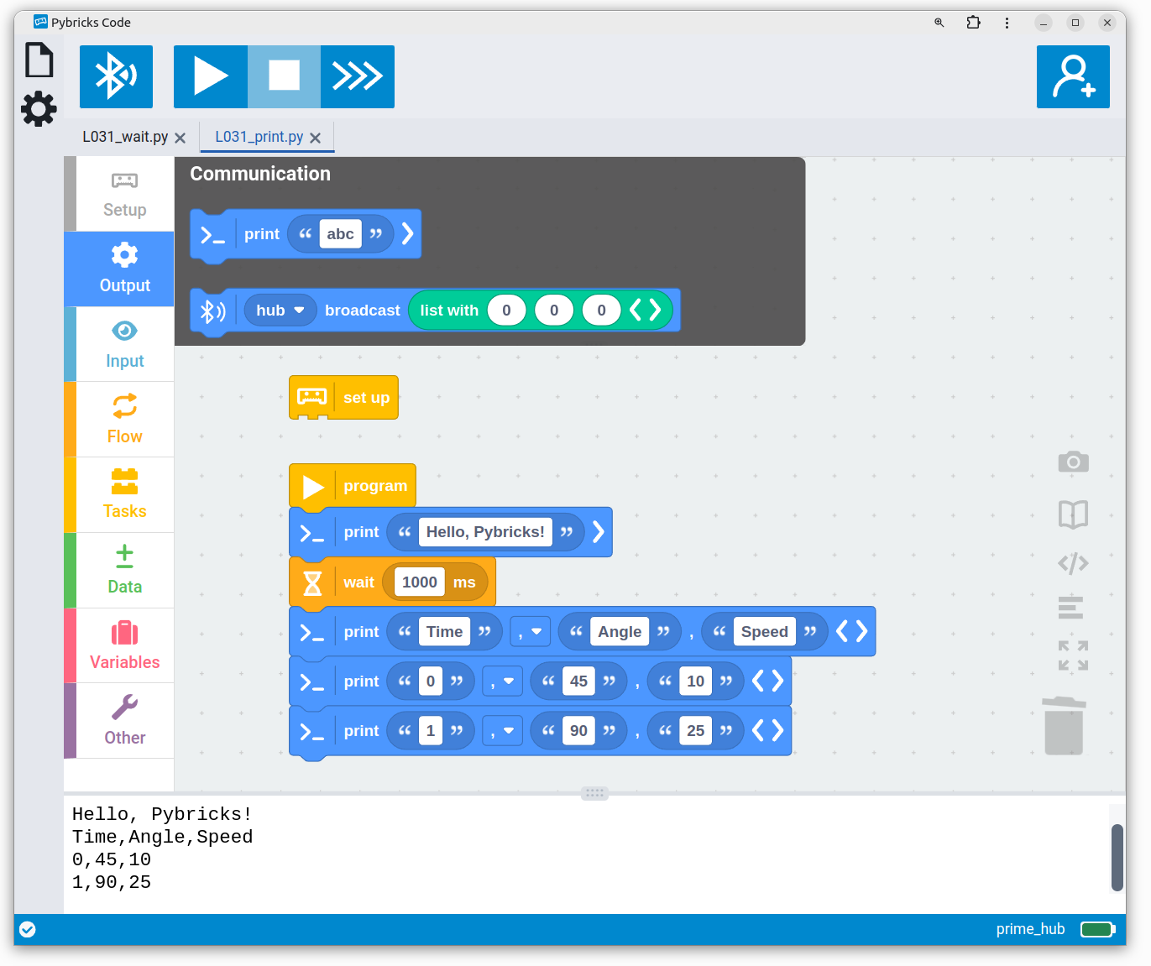This screenshot has height=966, width=1151.
Task: Edit the Speed text field
Action: pos(764,632)
